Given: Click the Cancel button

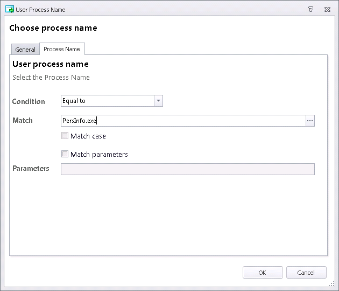Looking at the screenshot, I should click(306, 272).
